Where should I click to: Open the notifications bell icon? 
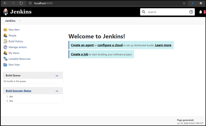click(201, 12)
